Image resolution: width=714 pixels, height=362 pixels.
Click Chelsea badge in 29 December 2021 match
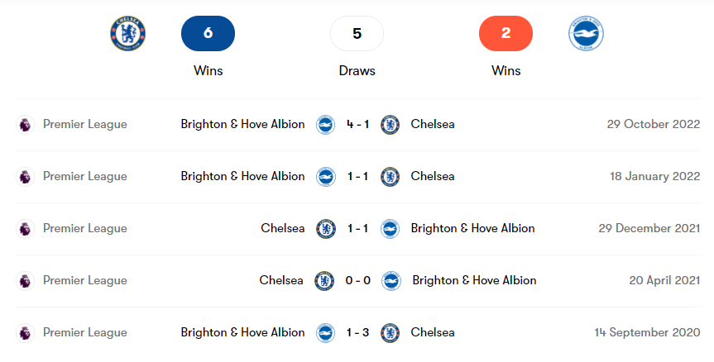coord(326,229)
